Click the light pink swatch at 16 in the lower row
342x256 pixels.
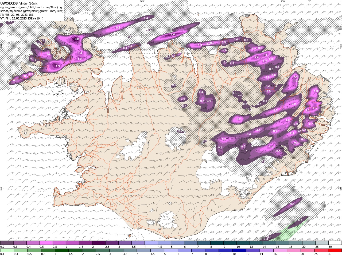(280, 250)
